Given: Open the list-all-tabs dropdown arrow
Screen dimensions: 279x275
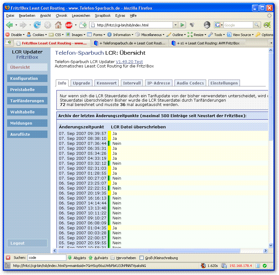Looking at the screenshot, I should (x=271, y=43).
